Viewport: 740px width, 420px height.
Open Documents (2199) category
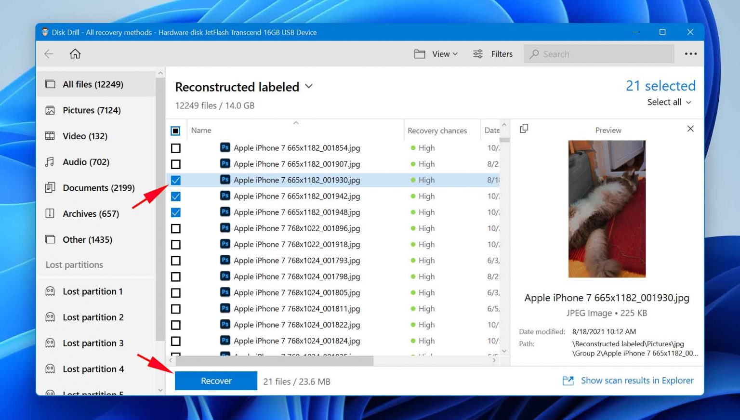tap(98, 188)
